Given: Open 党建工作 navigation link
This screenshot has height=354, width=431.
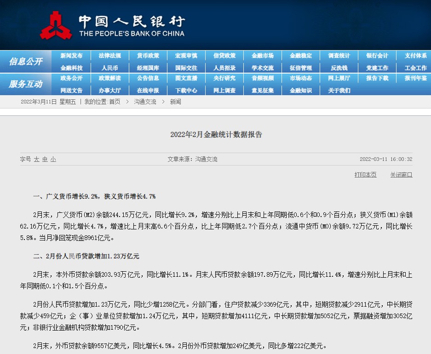Looking at the screenshot, I should (377, 68).
